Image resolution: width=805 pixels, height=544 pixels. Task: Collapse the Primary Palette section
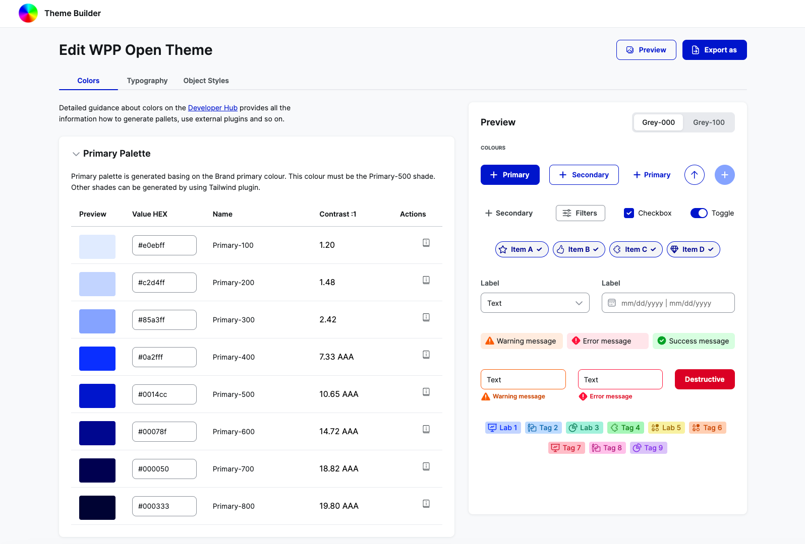pyautogui.click(x=76, y=154)
